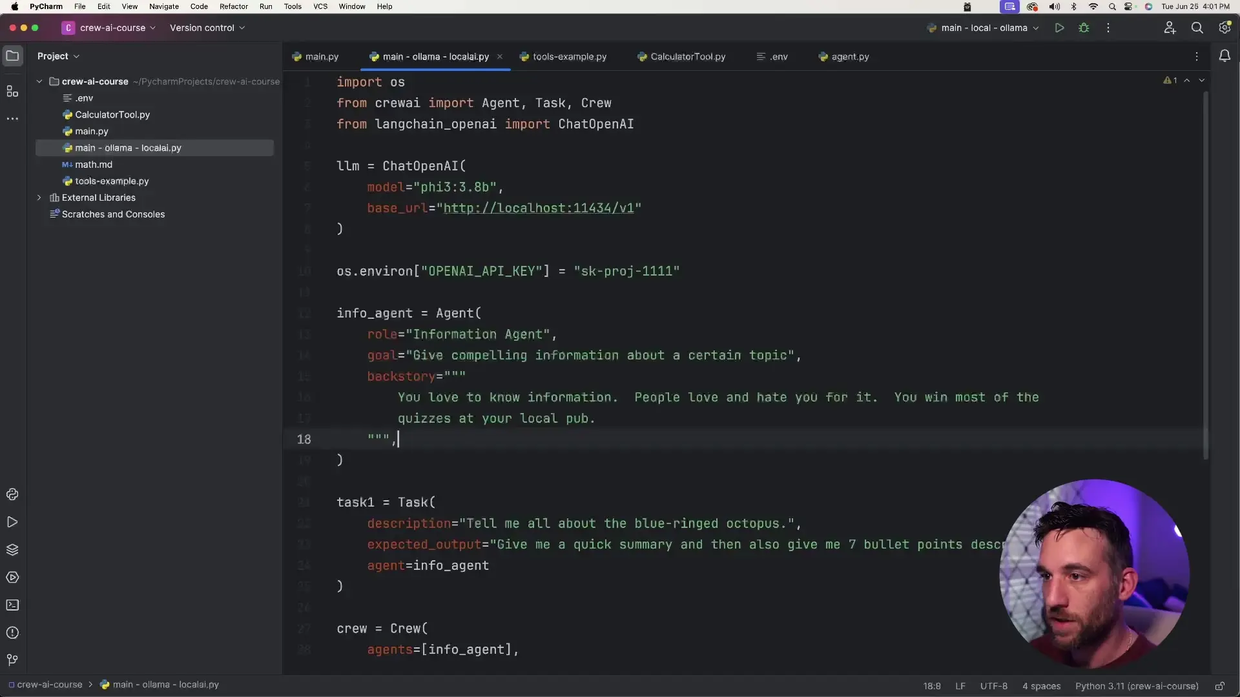The image size is (1240, 697).
Task: Open the run configuration selector dropdown
Action: point(982,28)
